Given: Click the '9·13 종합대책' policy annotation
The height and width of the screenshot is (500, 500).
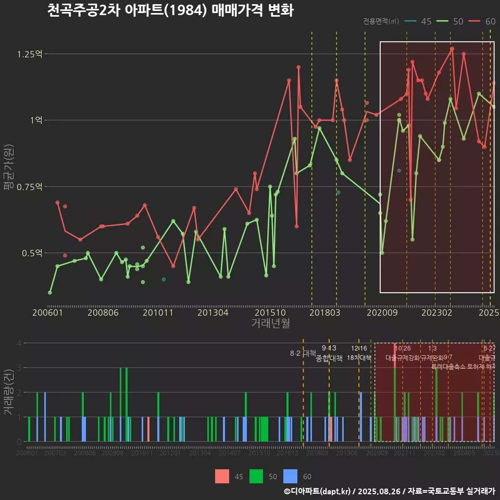Looking at the screenshot, I should 329,353.
